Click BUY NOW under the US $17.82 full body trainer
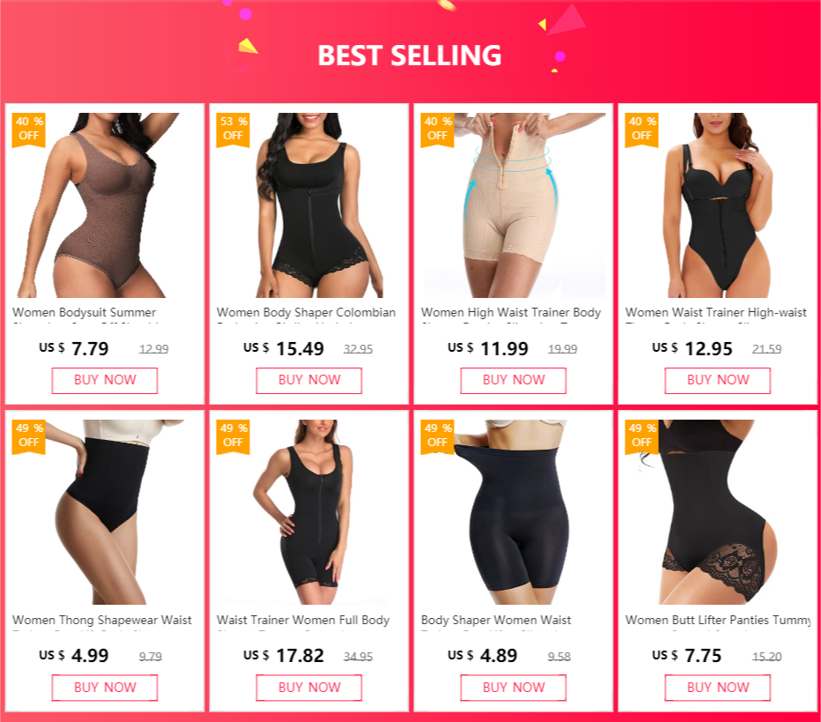The image size is (821, 722). pyautogui.click(x=309, y=688)
